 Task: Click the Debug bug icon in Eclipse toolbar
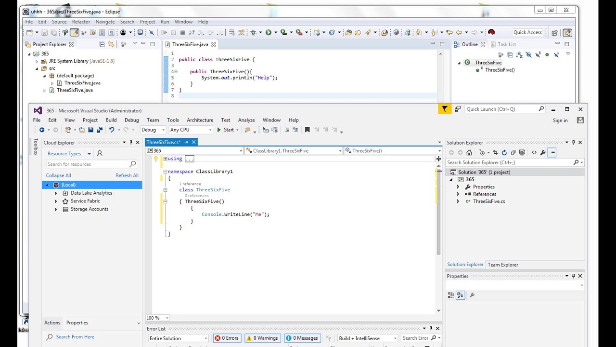pos(253,32)
